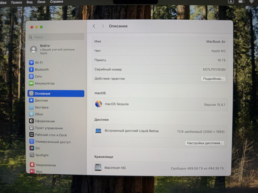
Task: Open the Окно menu
Action: pyautogui.click(x=41, y=2)
